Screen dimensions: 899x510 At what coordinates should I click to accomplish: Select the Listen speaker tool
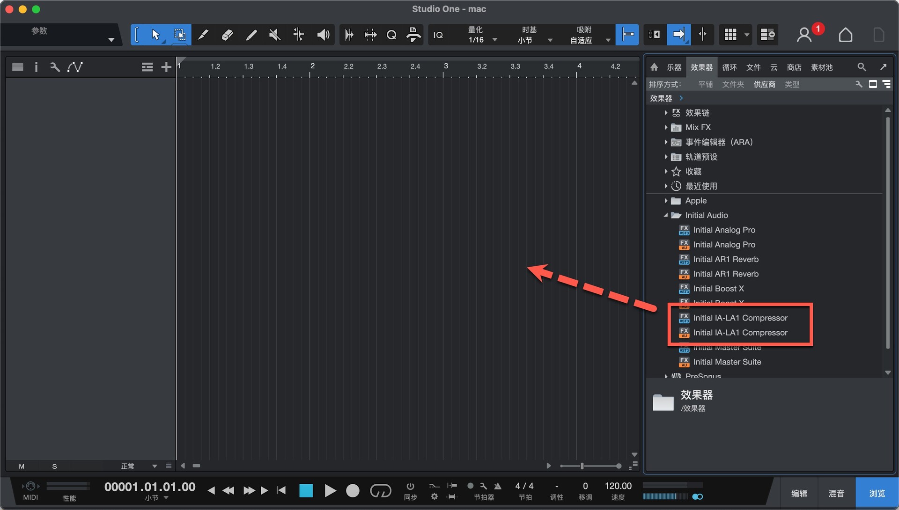click(323, 35)
